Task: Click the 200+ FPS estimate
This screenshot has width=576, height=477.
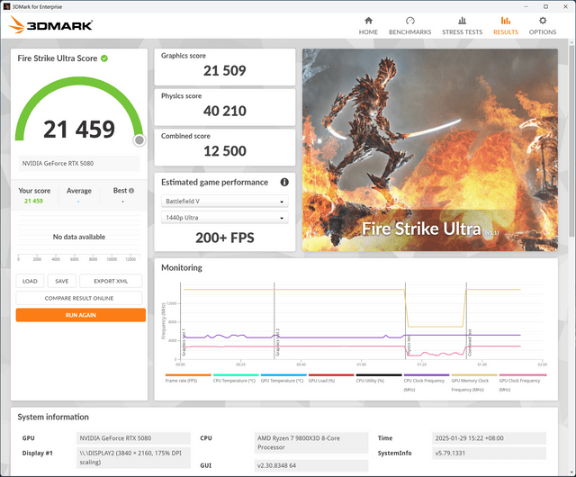Action: pyautogui.click(x=225, y=238)
